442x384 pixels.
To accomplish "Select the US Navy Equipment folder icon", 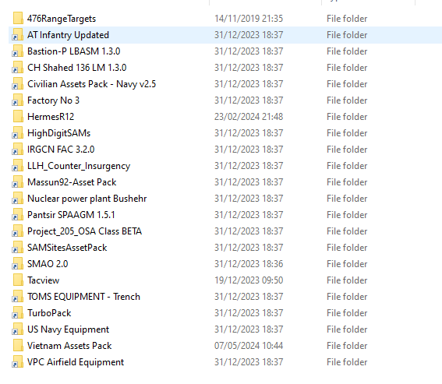I will click(18, 329).
